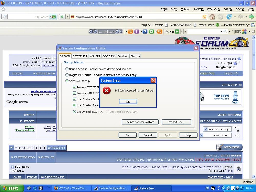The width and height of the screenshot is (256, 192).
Task: Click the blue question mark toolbar icon
Action: pyautogui.click(x=145, y=31)
